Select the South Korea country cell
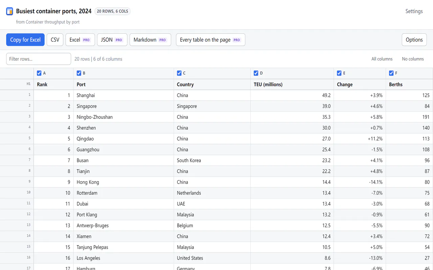 (212, 160)
